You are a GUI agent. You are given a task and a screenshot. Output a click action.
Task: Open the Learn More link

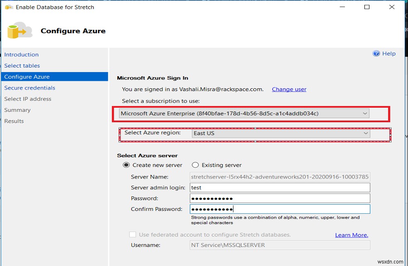351,235
